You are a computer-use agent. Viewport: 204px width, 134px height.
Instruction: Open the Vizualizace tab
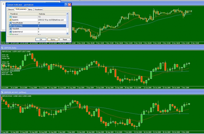(x=39, y=9)
